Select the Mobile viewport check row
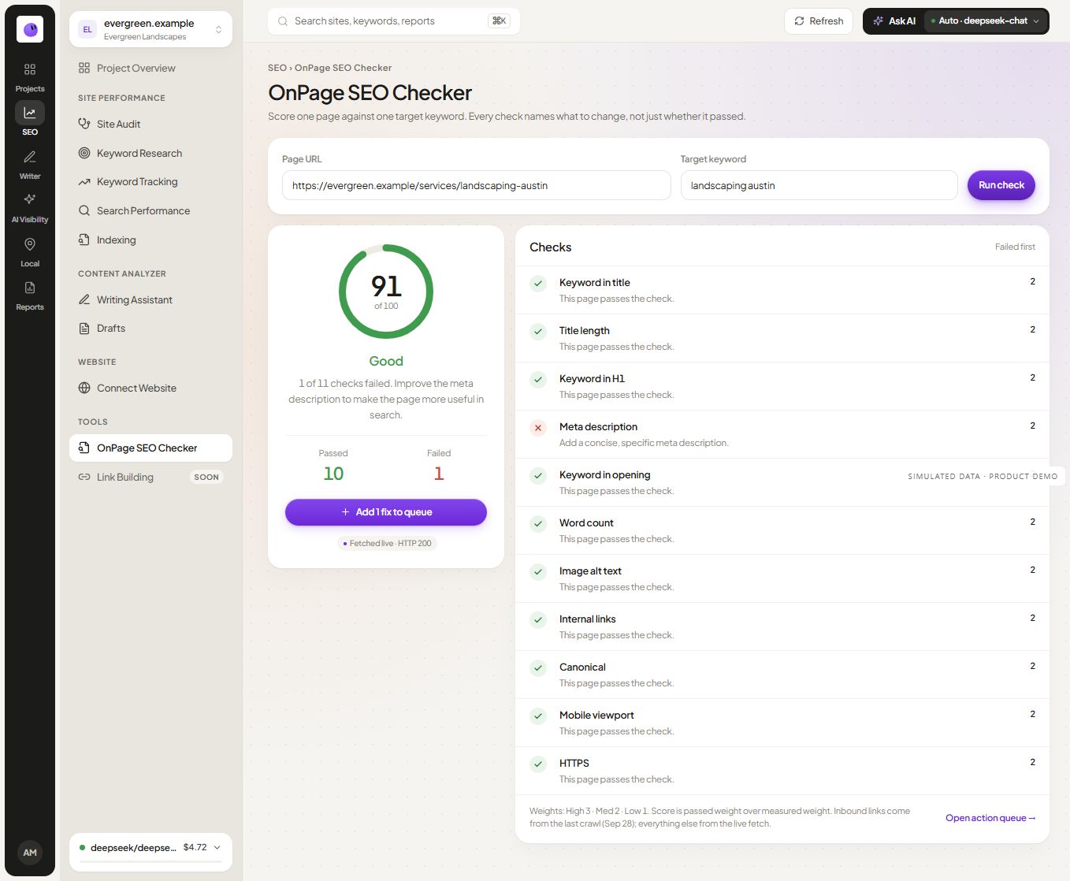Screen dimensions: 1070x881 [x=782, y=723]
